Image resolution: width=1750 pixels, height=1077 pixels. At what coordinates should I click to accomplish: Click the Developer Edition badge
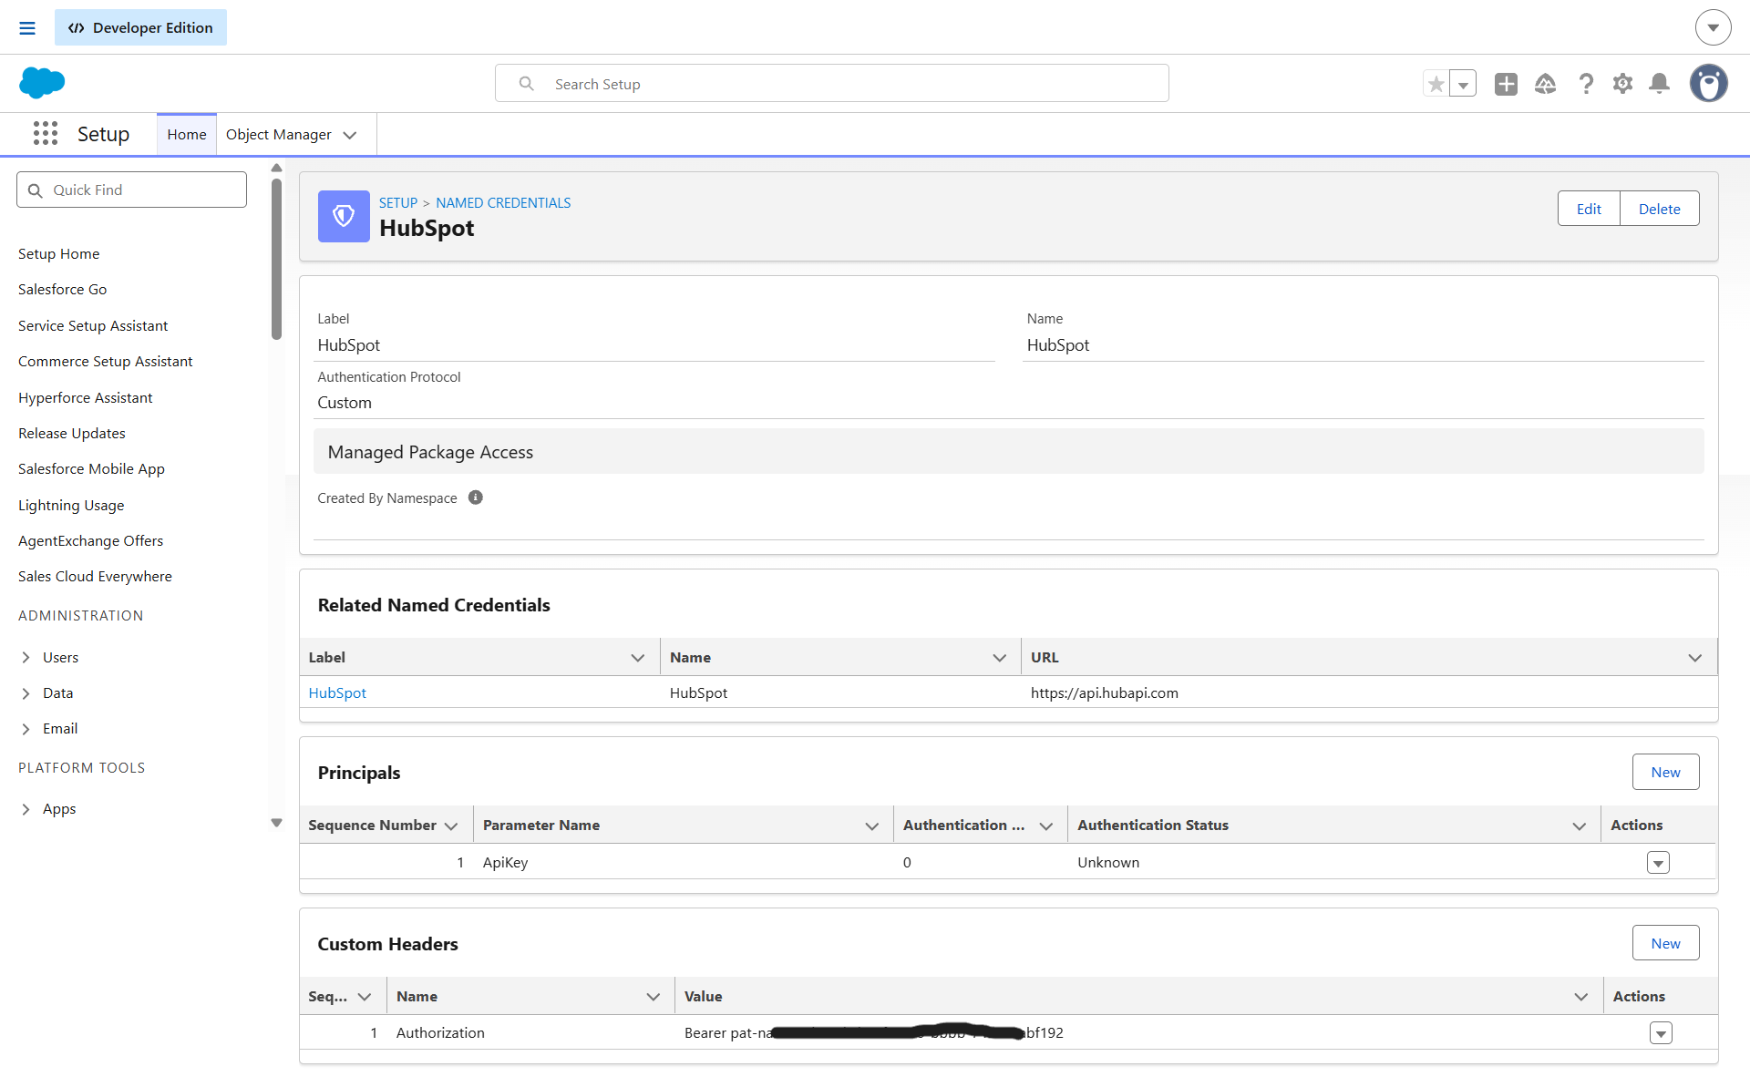pyautogui.click(x=140, y=27)
